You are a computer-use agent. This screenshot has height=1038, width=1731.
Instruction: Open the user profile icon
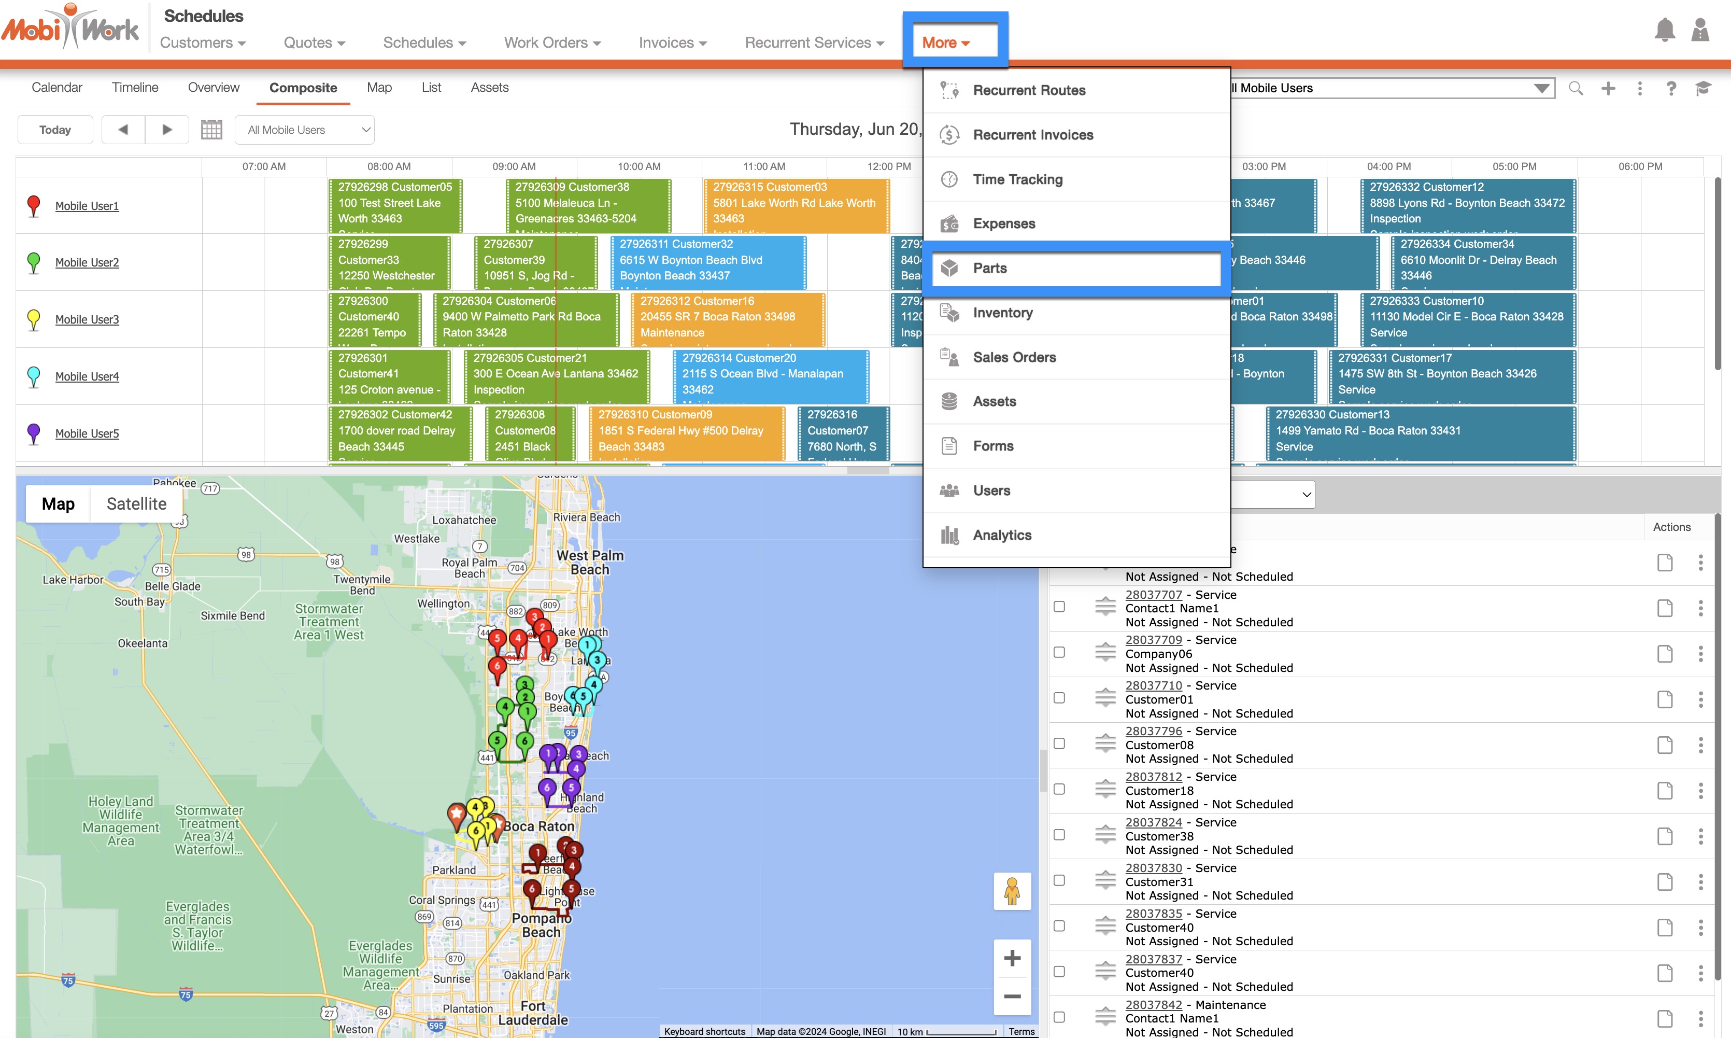pos(1700,30)
